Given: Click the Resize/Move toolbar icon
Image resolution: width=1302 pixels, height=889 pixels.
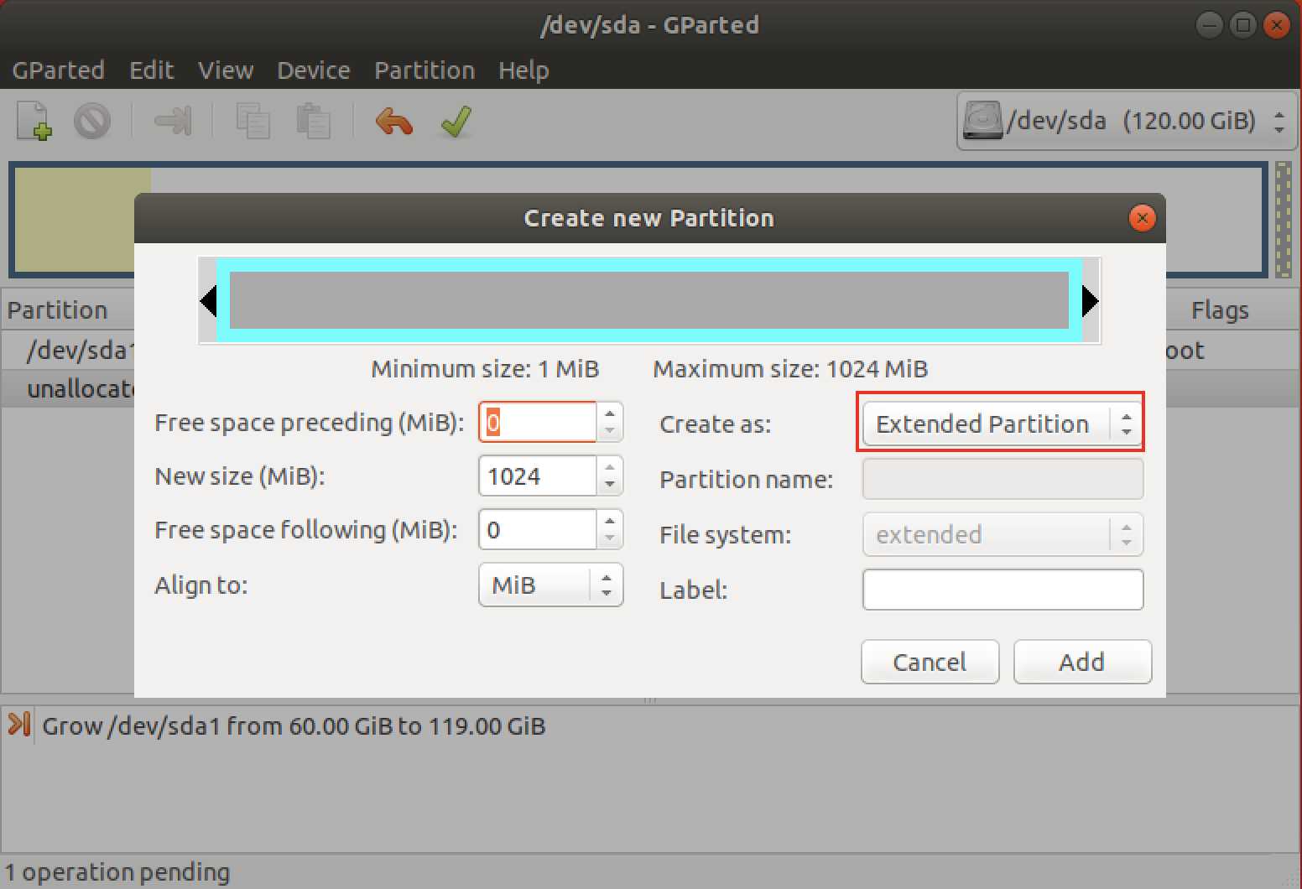Looking at the screenshot, I should click(x=173, y=121).
